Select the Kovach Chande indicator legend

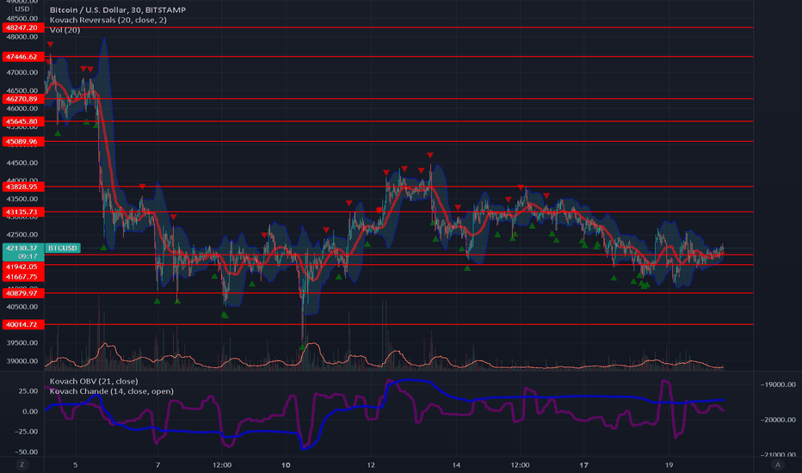tap(112, 391)
